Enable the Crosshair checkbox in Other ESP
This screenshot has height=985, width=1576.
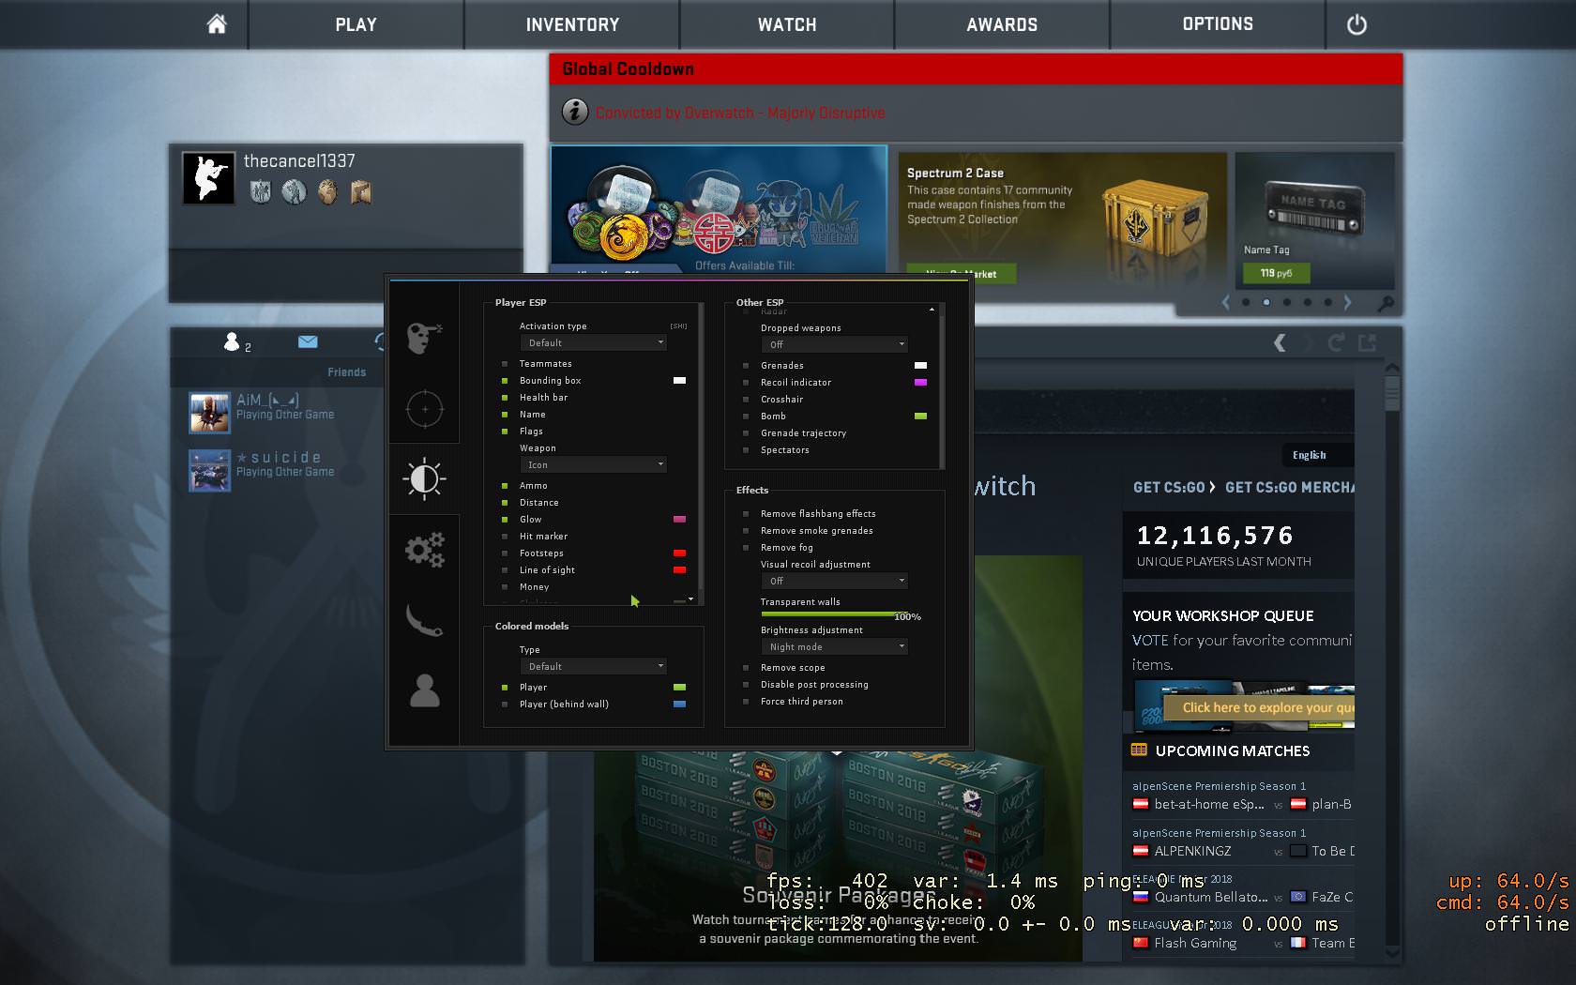coord(746,400)
